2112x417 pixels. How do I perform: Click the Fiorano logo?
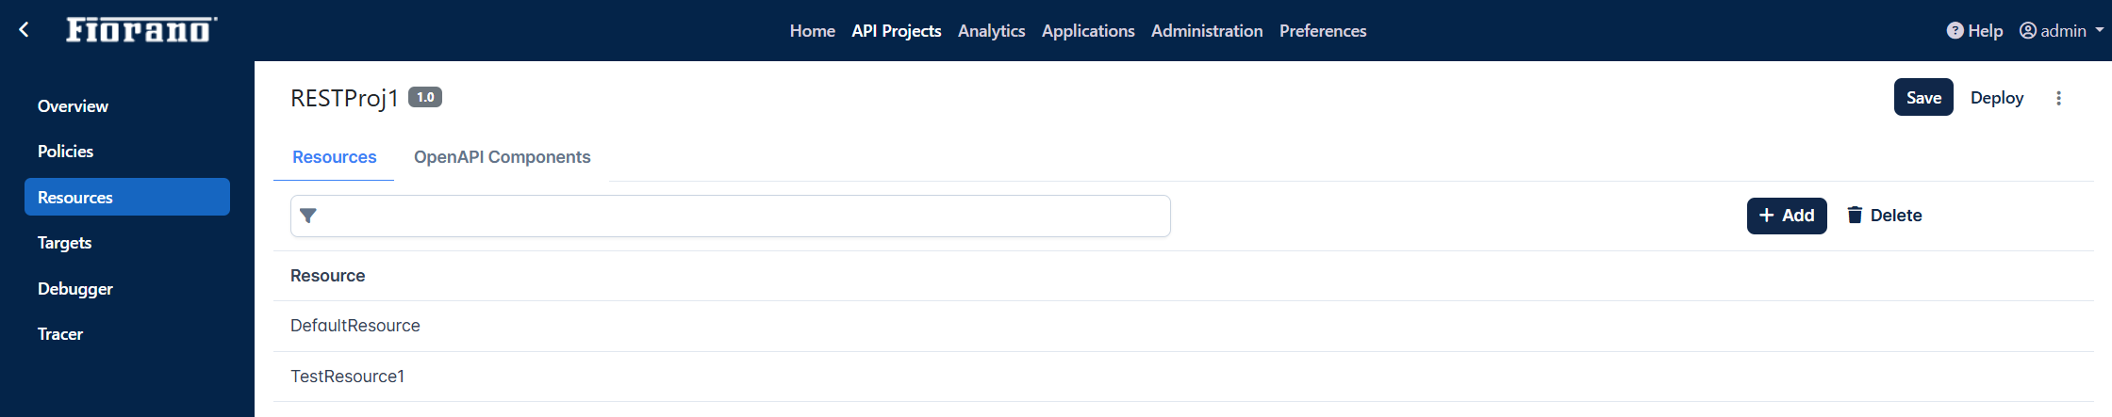pyautogui.click(x=141, y=30)
